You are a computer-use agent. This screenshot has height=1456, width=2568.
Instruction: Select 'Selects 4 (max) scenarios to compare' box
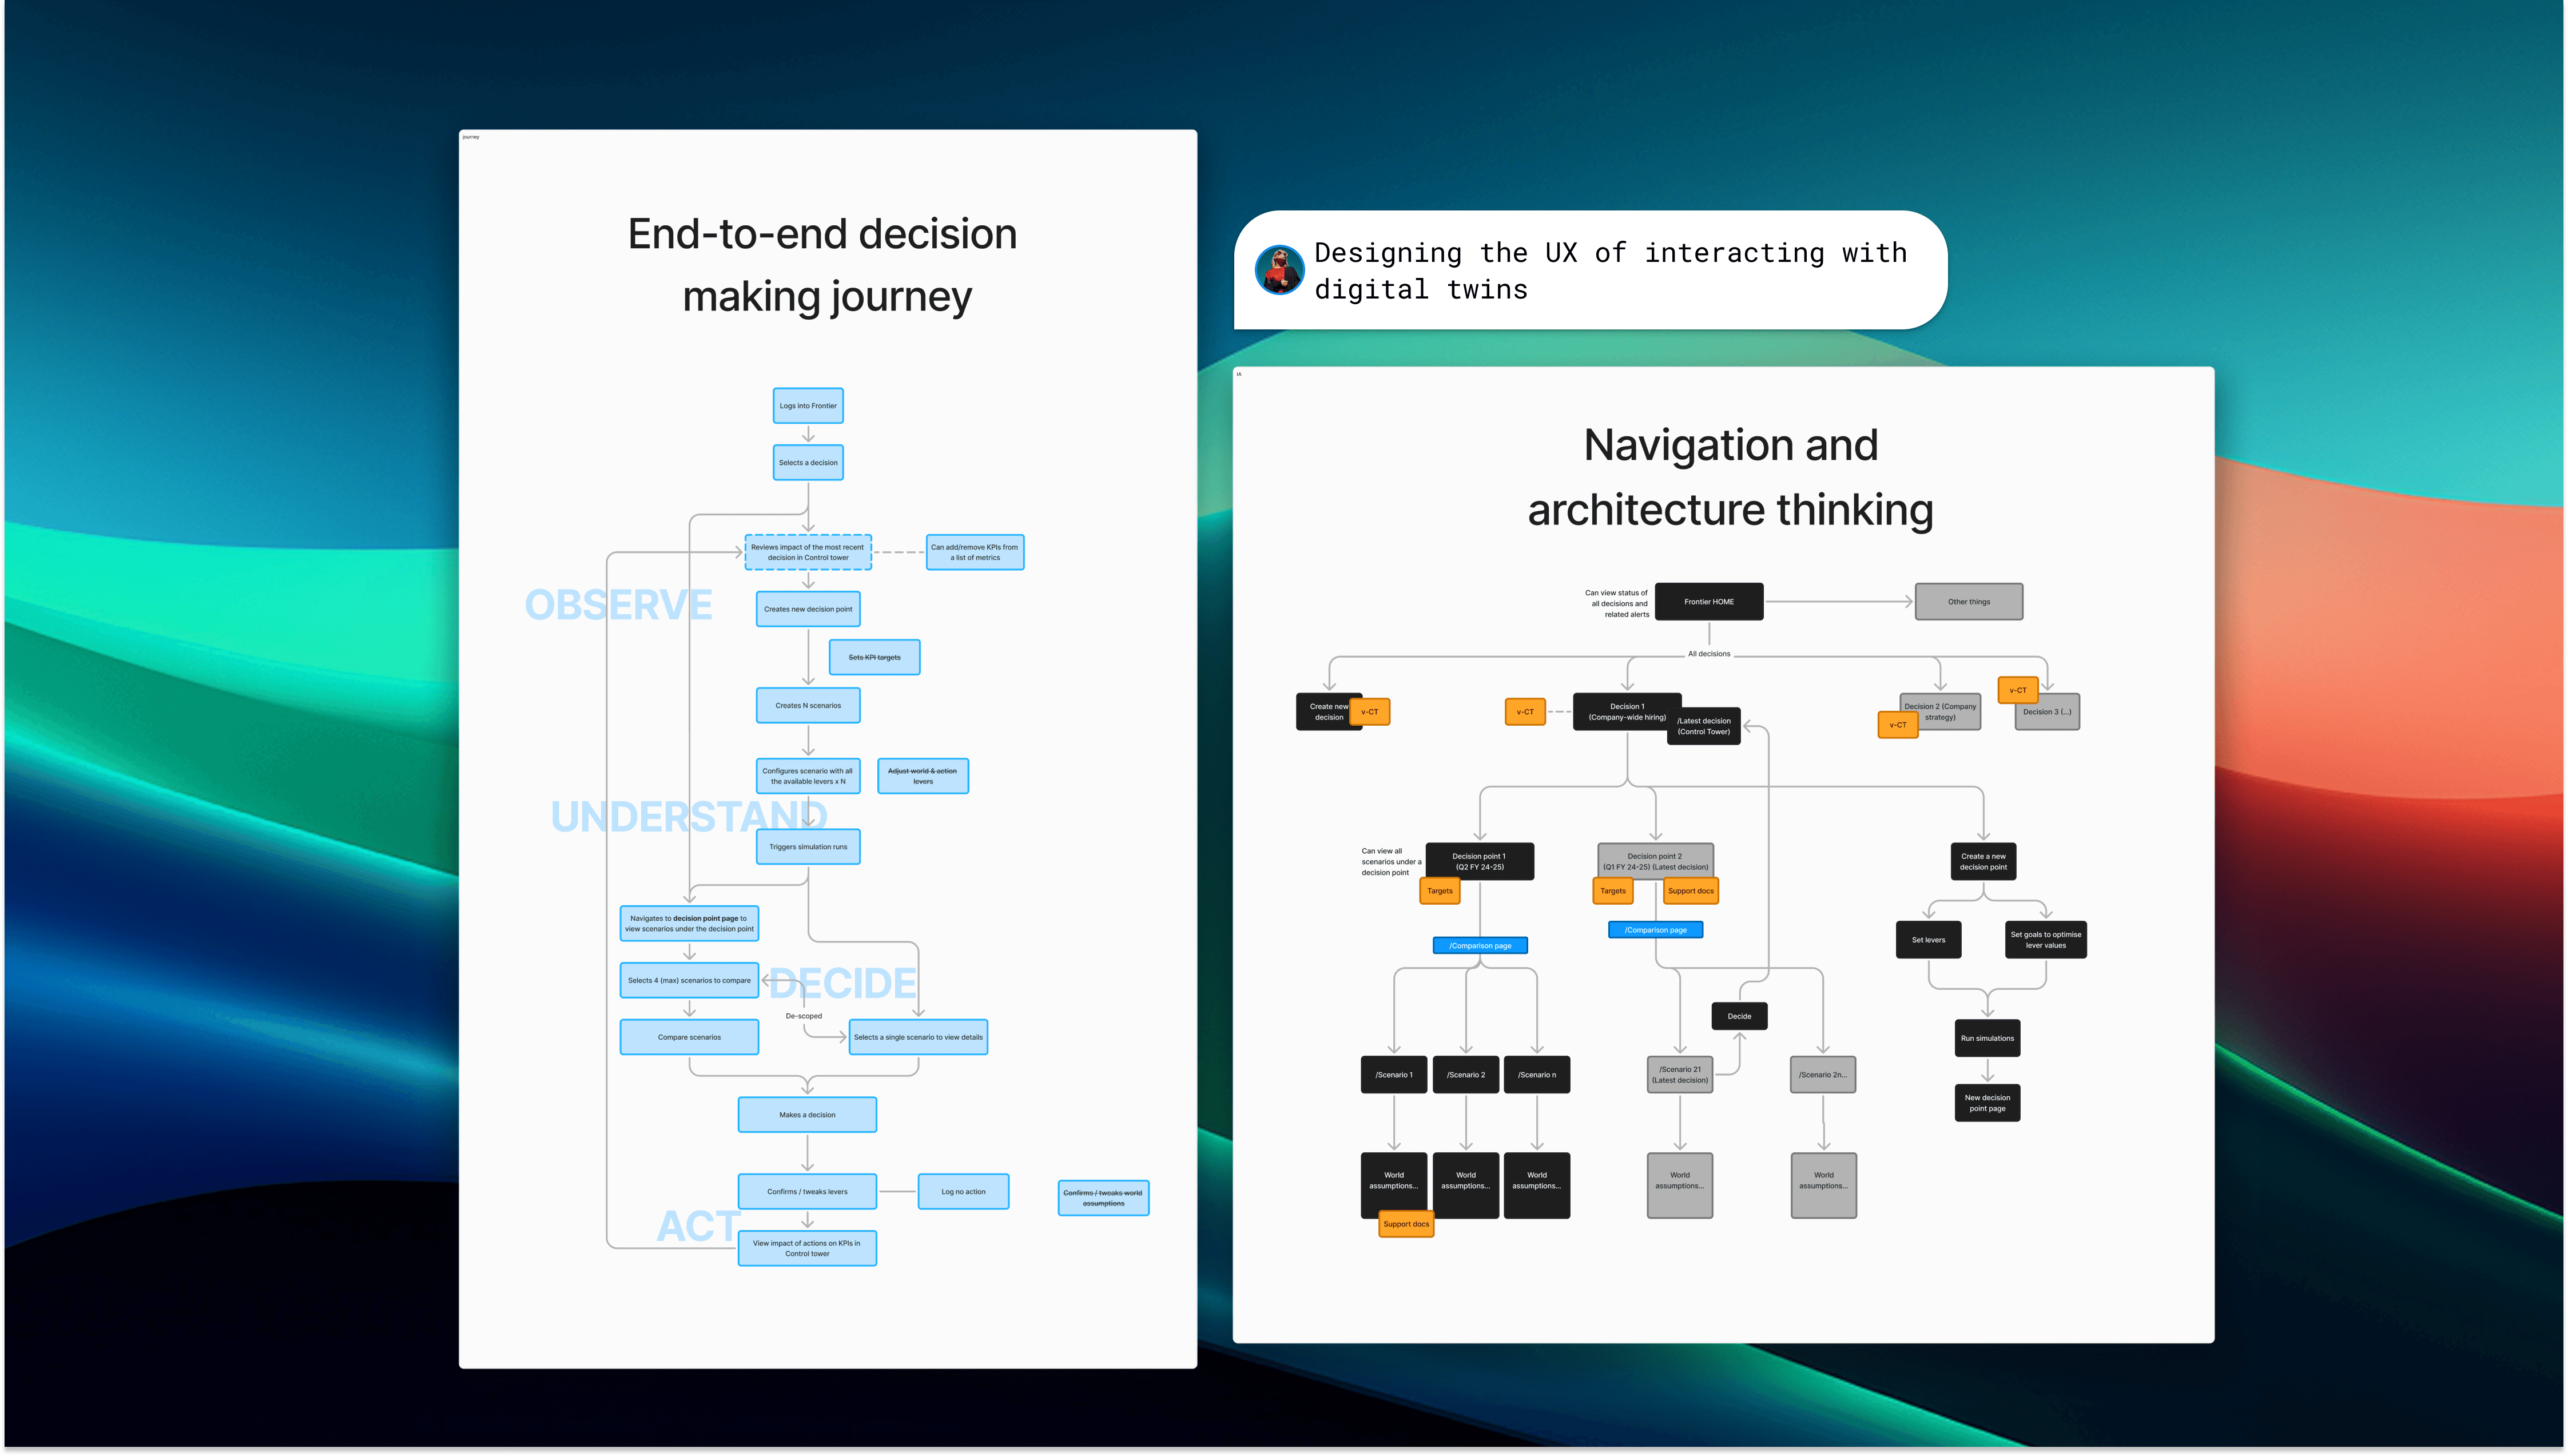(x=689, y=980)
